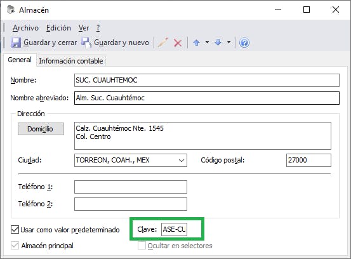Open the Archivo menu
The height and width of the screenshot is (259, 351).
point(25,28)
